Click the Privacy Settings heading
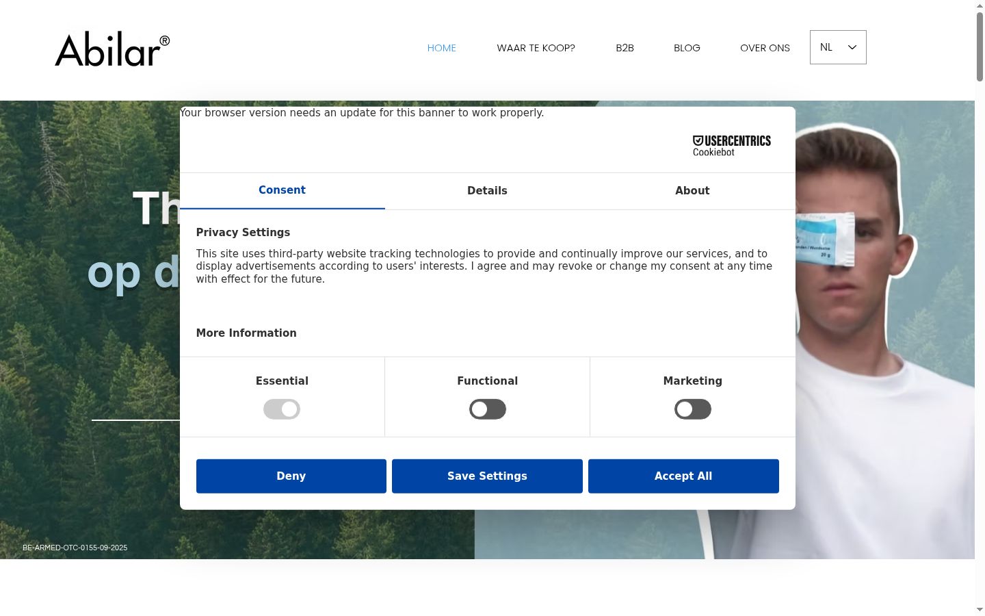Screen dimensions: 985x616 (x=243, y=233)
